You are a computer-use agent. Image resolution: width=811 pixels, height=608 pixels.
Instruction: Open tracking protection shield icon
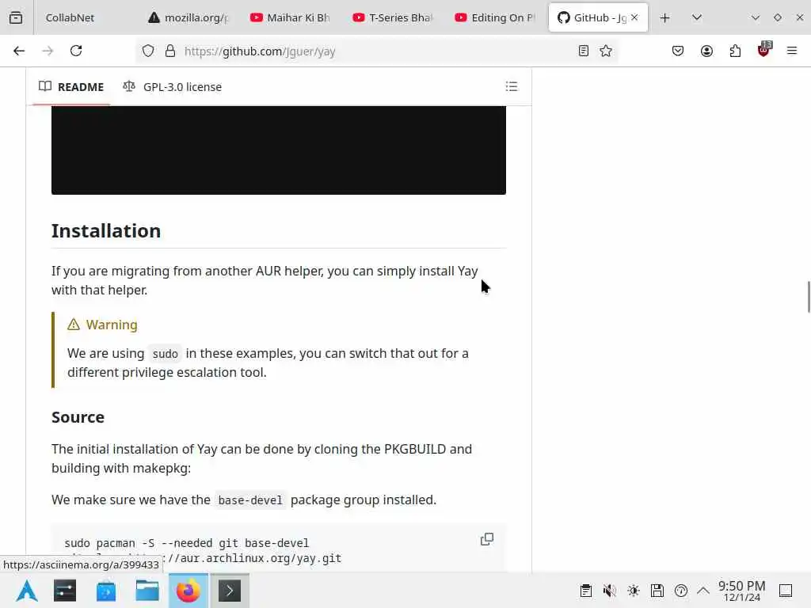point(148,51)
